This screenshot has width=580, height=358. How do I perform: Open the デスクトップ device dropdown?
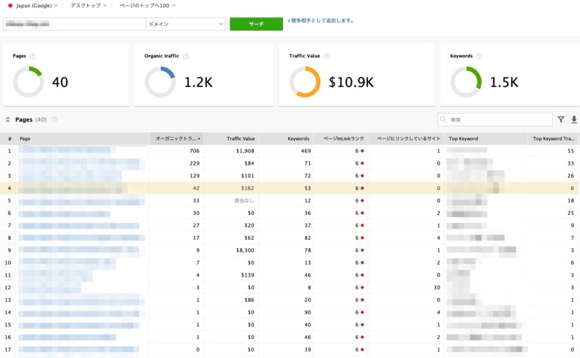tap(88, 6)
